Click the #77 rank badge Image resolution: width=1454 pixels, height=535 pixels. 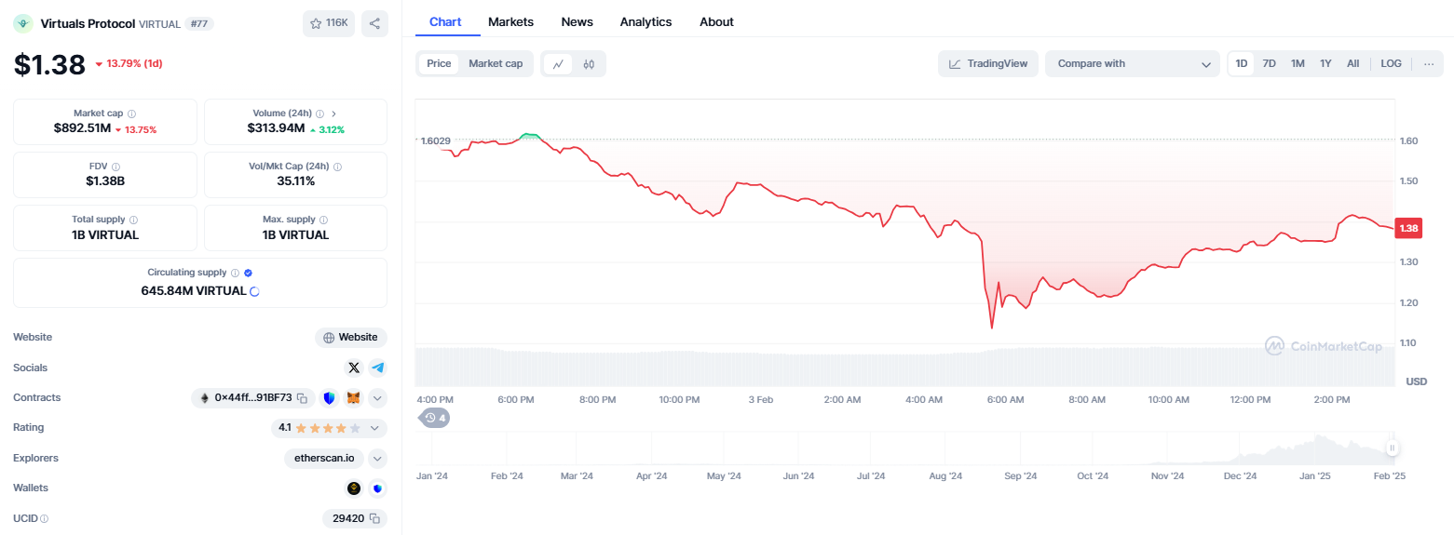point(197,23)
